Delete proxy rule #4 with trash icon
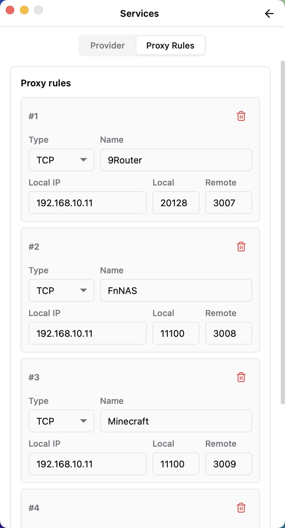This screenshot has height=528, width=285. 241,508
